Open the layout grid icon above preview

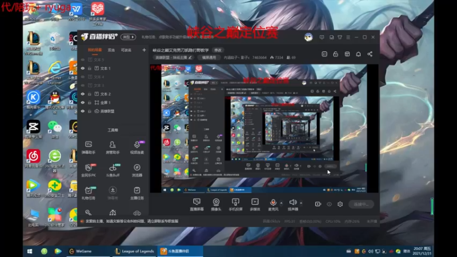tap(347, 54)
